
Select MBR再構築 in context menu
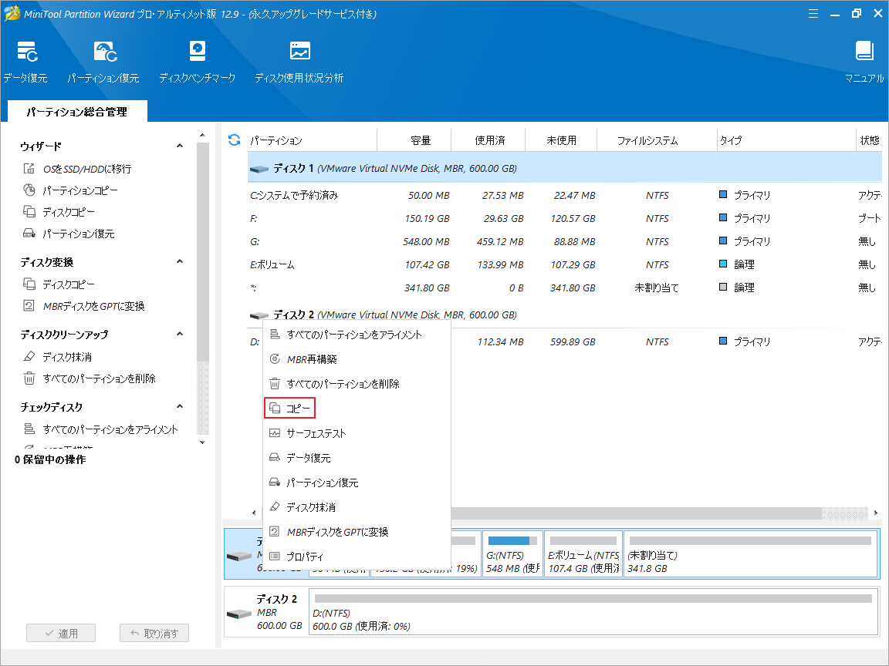(357, 359)
